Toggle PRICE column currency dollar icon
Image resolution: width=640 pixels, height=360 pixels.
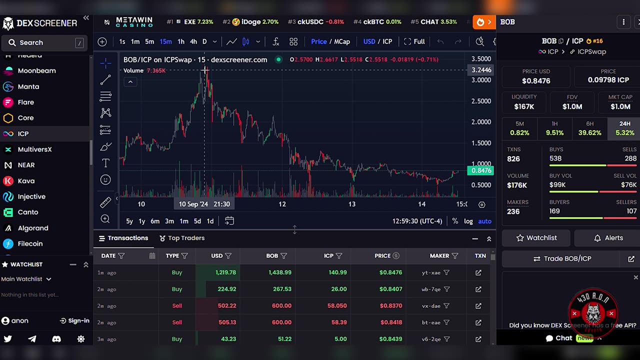coord(396,256)
